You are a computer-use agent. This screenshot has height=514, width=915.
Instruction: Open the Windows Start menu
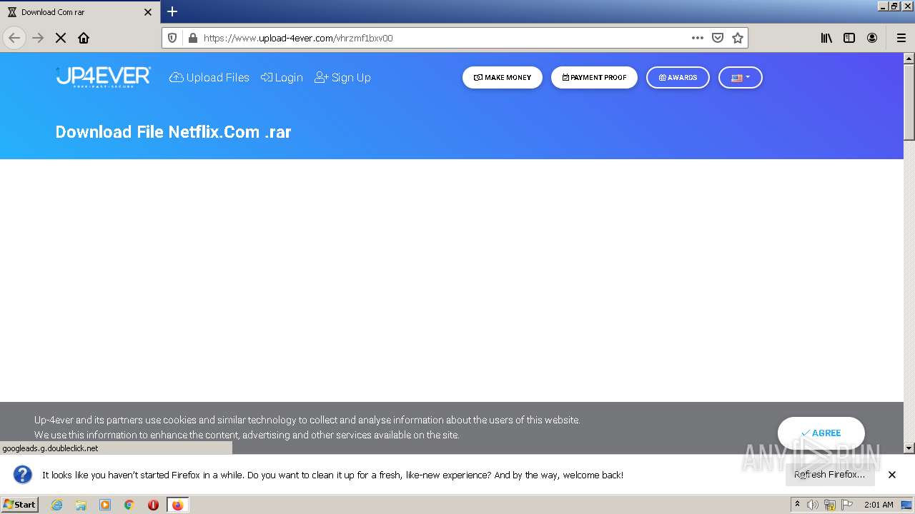[20, 504]
